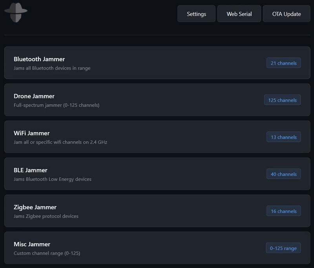The width and height of the screenshot is (314, 268).
Task: Select the Bluetooth Jammer card title
Action: [x=39, y=59]
